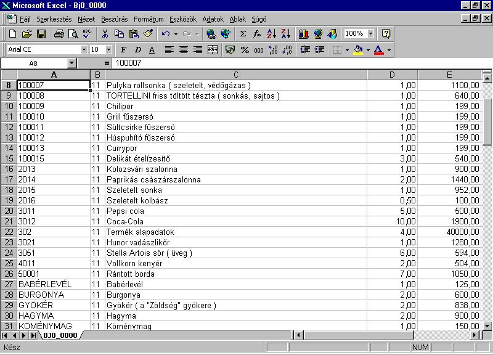Open the zoom 100% dropdown

tap(371, 33)
